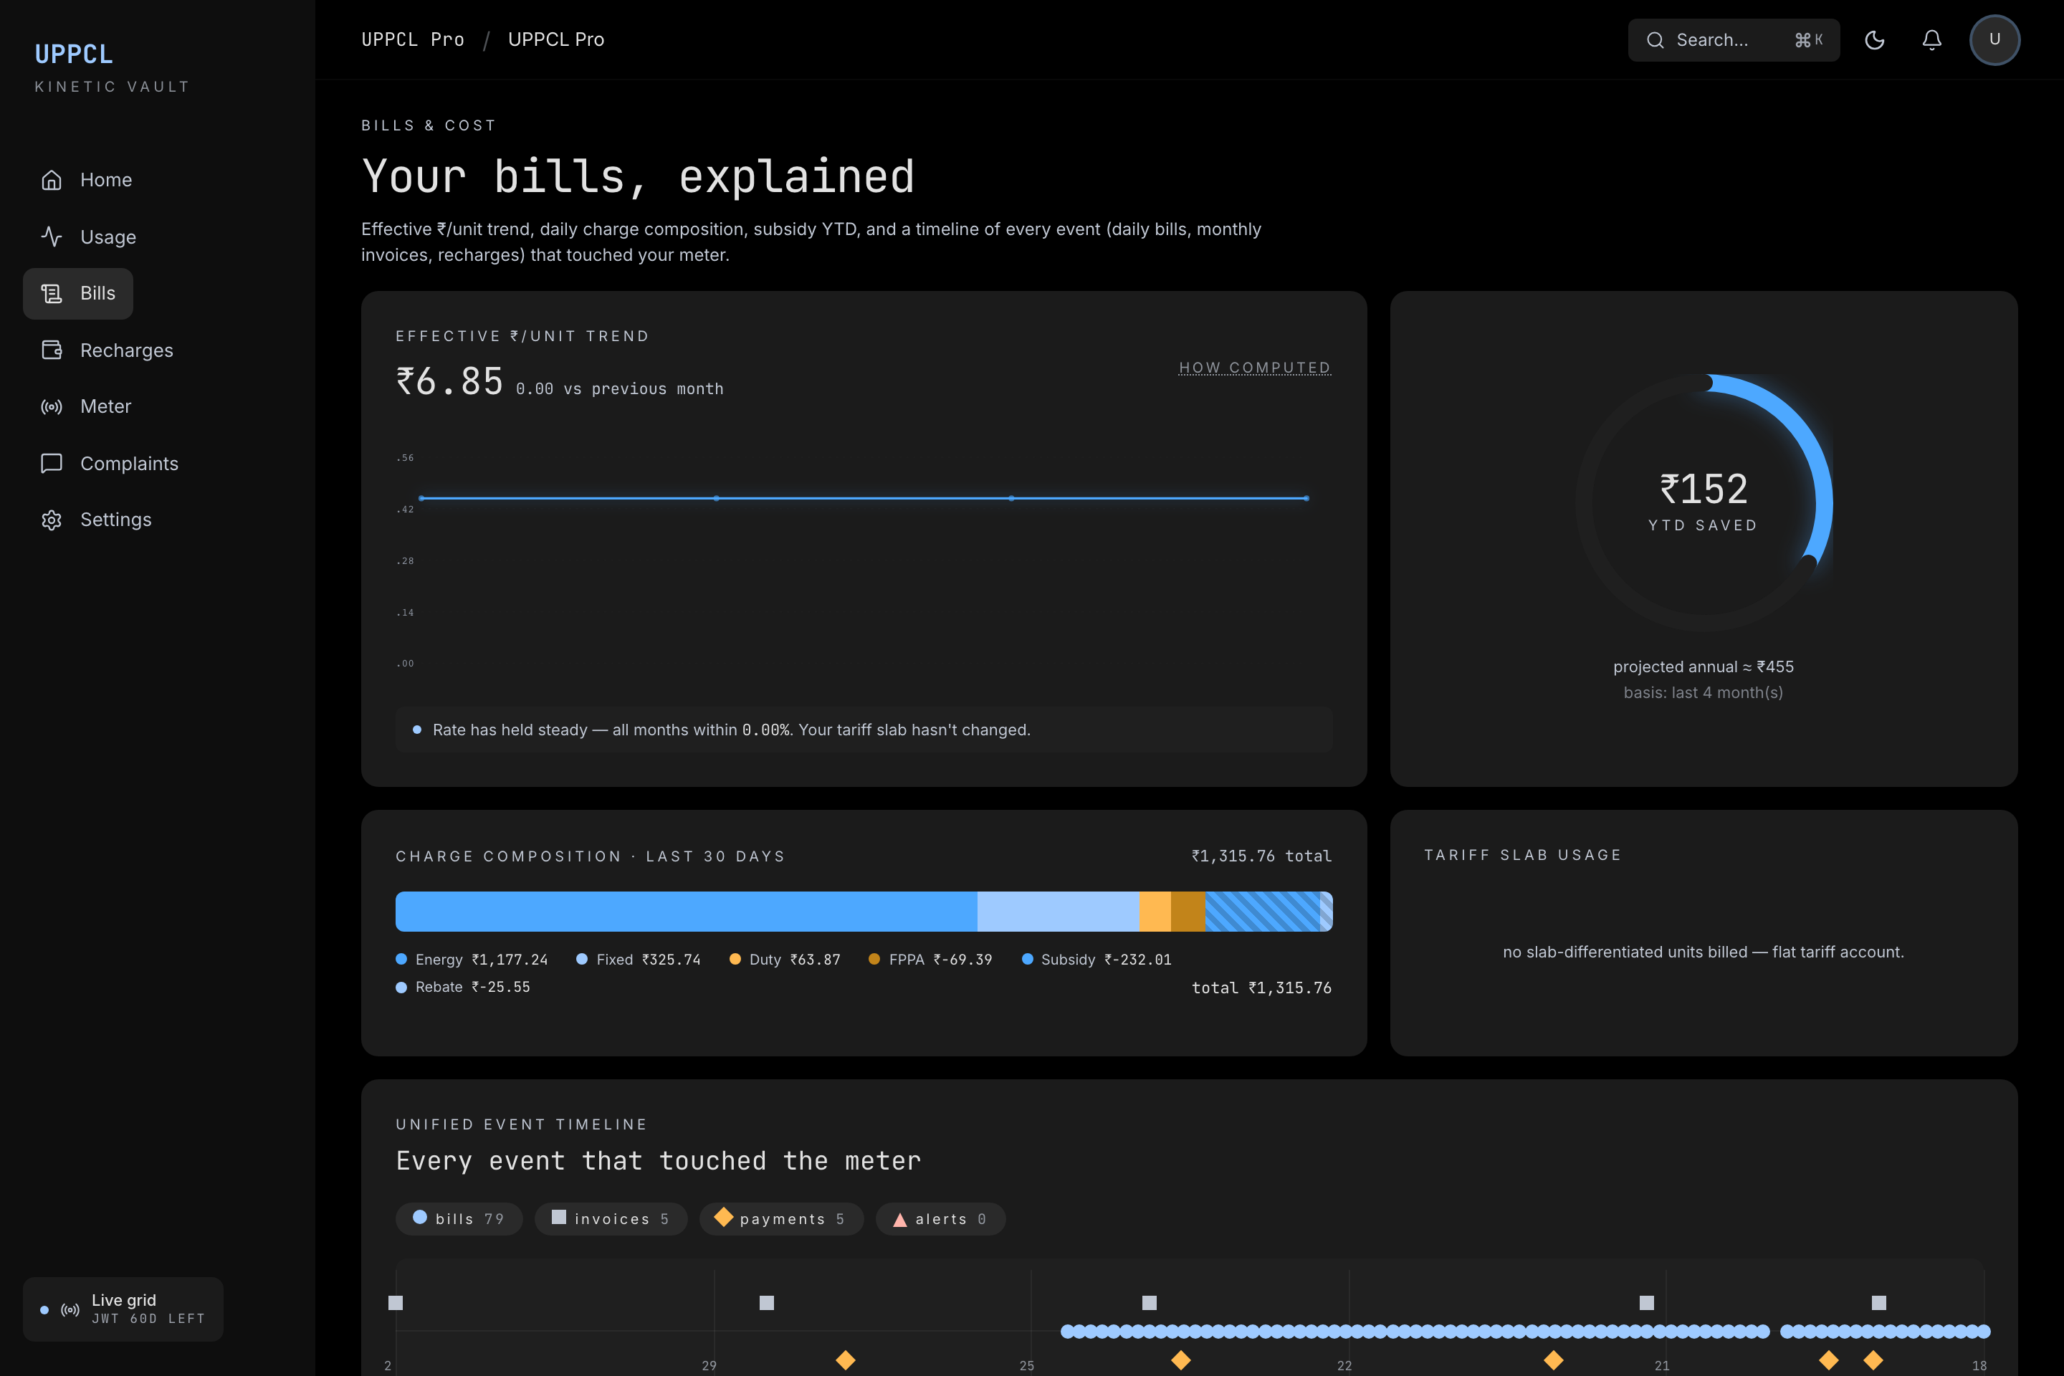Click the Settings gear icon
Image resolution: width=2064 pixels, height=1376 pixels.
click(x=52, y=520)
